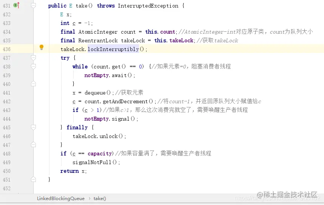This screenshot has height=205, width=324.
Task: Click dequeue() call on line 441
Action: 98,93
